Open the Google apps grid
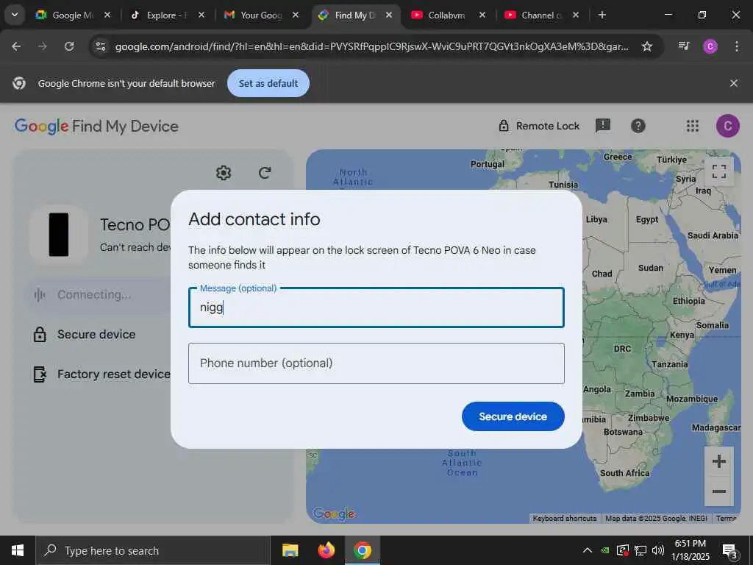753x565 pixels. point(693,126)
